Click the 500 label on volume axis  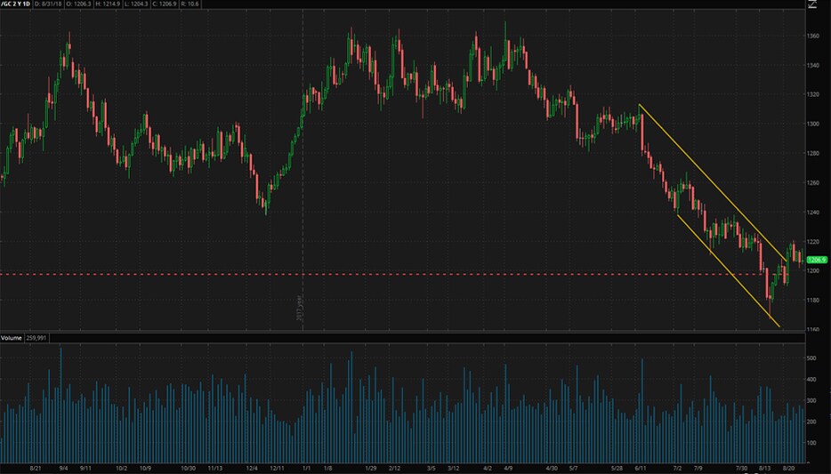pos(811,358)
